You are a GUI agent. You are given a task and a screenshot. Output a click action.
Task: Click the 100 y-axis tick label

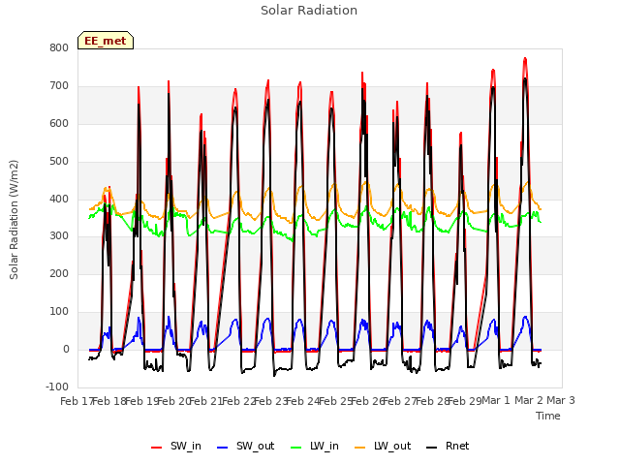(x=59, y=312)
